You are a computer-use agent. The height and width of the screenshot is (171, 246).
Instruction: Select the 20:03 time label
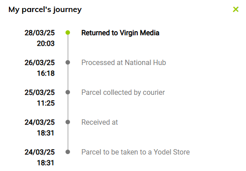tap(45, 44)
